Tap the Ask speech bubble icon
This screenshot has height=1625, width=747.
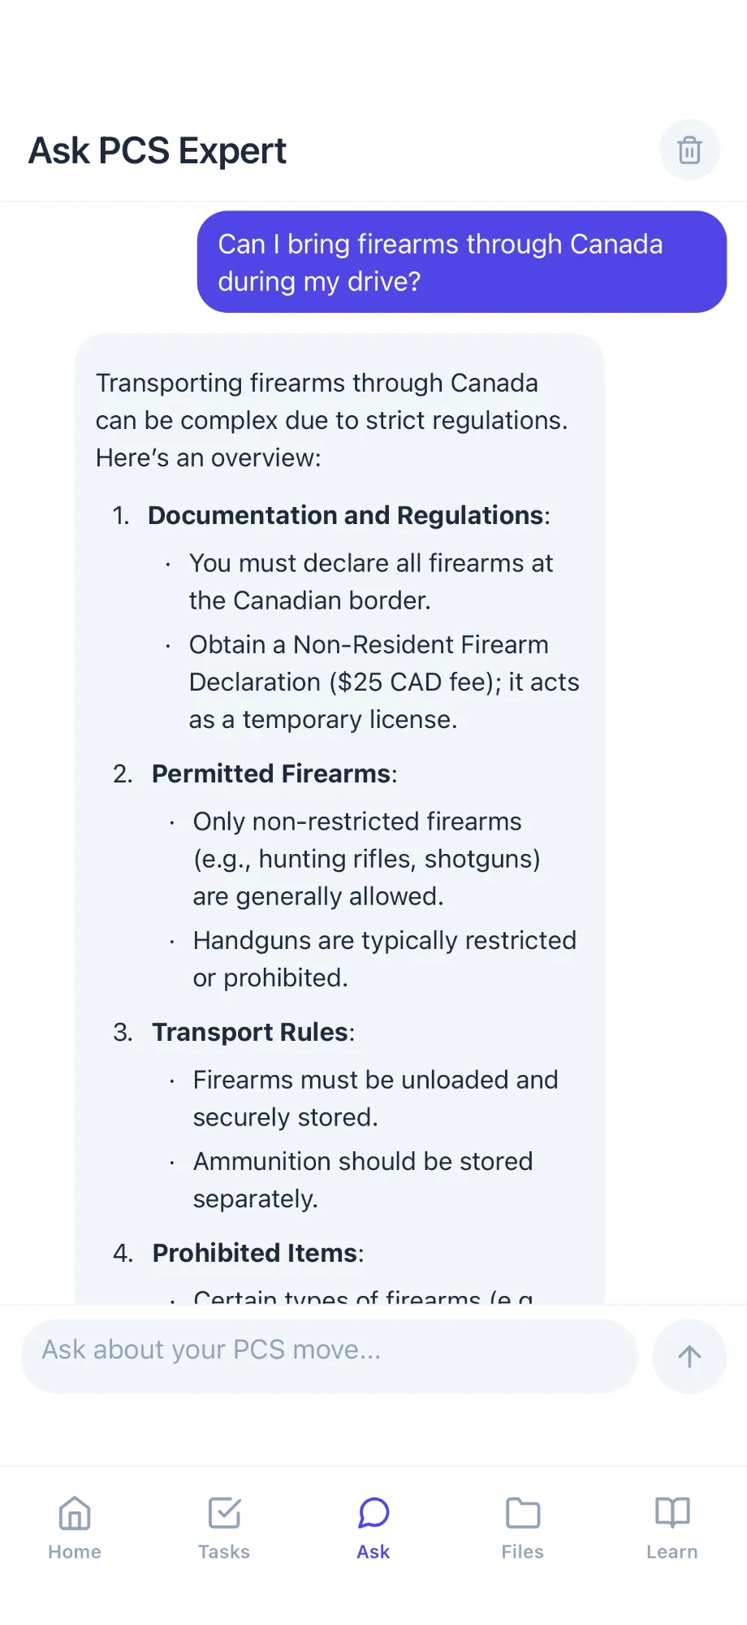point(373,1513)
